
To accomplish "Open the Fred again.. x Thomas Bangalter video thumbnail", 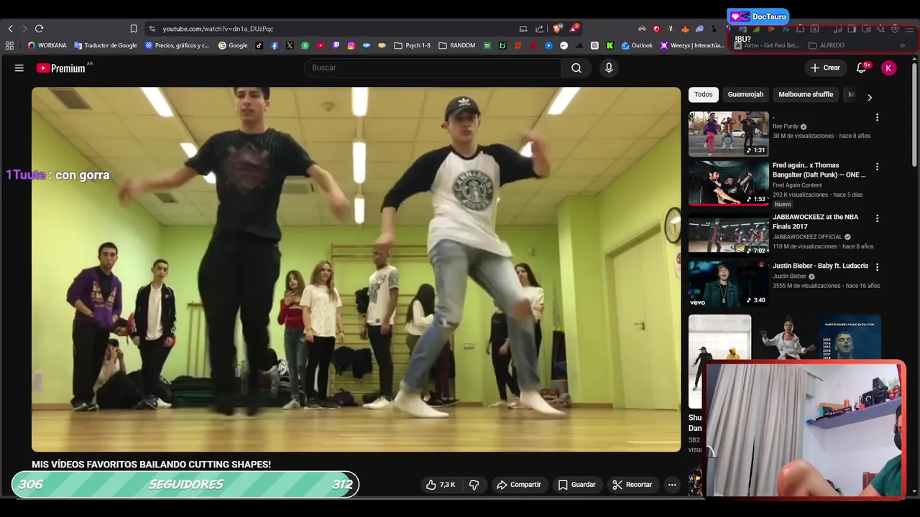I will click(x=729, y=182).
